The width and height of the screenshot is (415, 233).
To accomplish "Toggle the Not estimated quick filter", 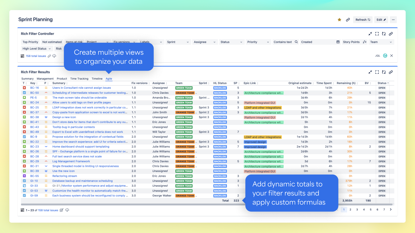I will (52, 42).
